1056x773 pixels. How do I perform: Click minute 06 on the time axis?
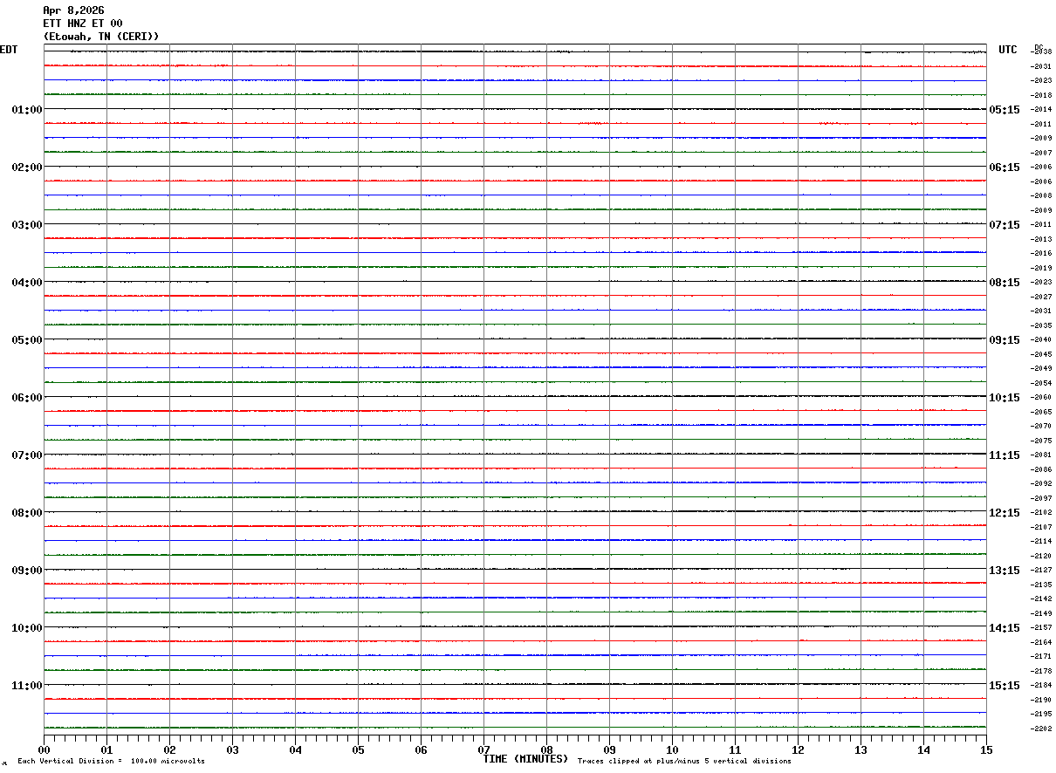[x=421, y=749]
